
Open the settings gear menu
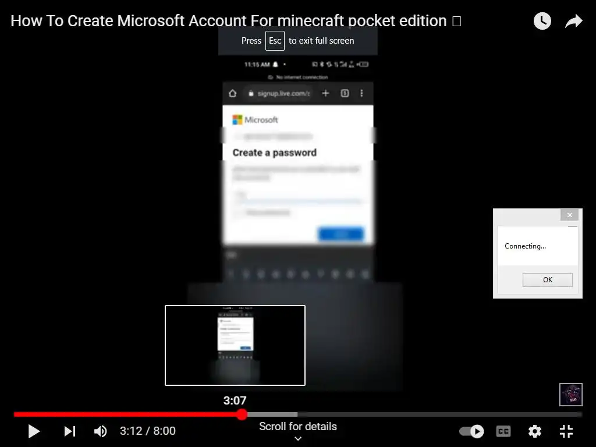[535, 431]
